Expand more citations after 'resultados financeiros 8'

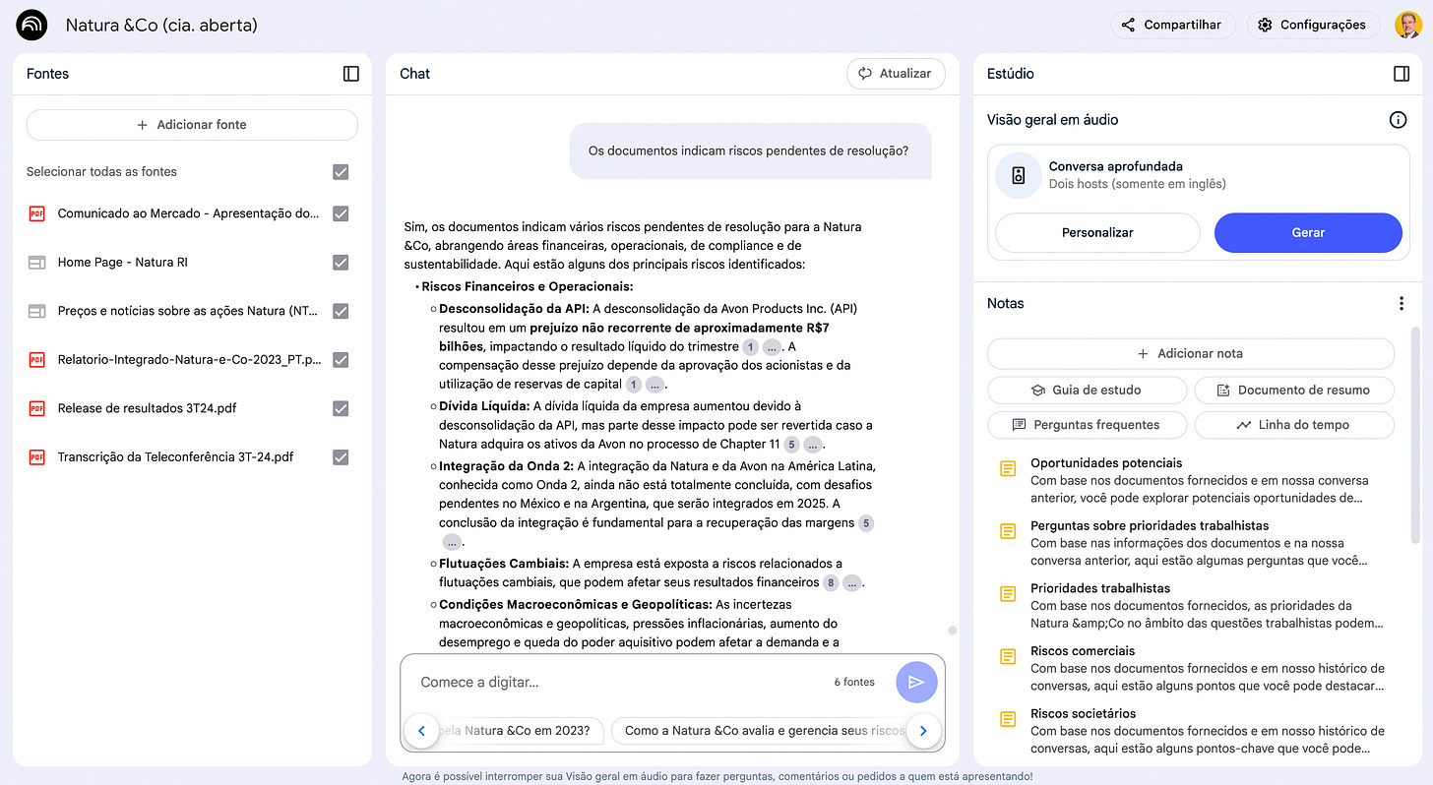tap(852, 583)
